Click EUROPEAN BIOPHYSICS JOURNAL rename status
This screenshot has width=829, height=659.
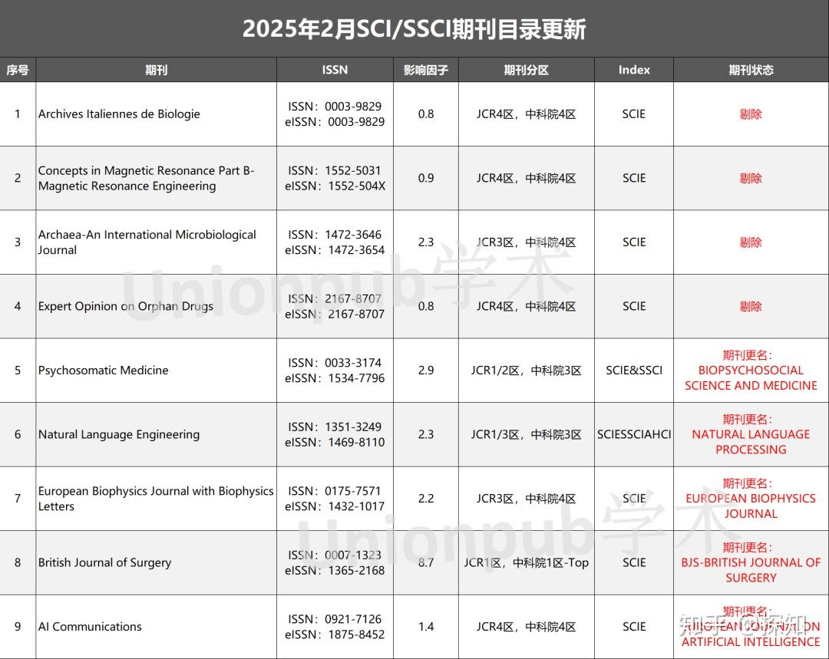[x=751, y=499]
